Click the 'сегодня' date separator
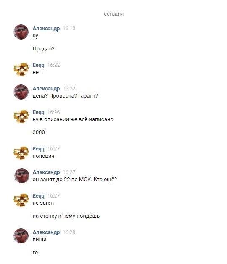227x264 pixels. point(113,14)
